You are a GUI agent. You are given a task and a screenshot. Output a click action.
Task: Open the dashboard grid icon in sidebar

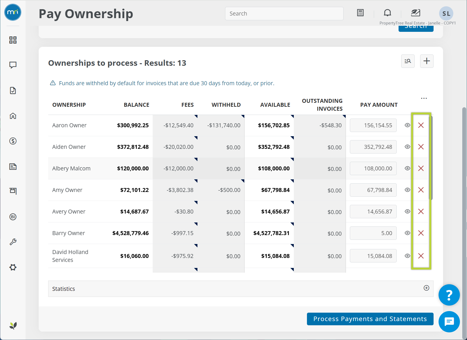[x=13, y=40]
